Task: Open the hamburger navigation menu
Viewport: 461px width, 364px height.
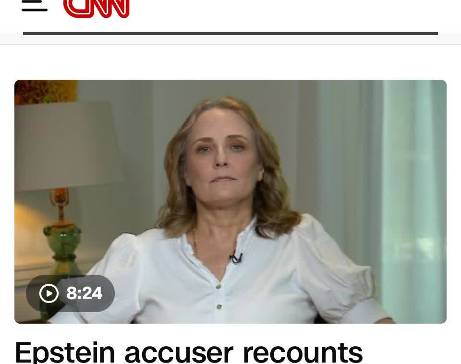Action: click(35, 6)
